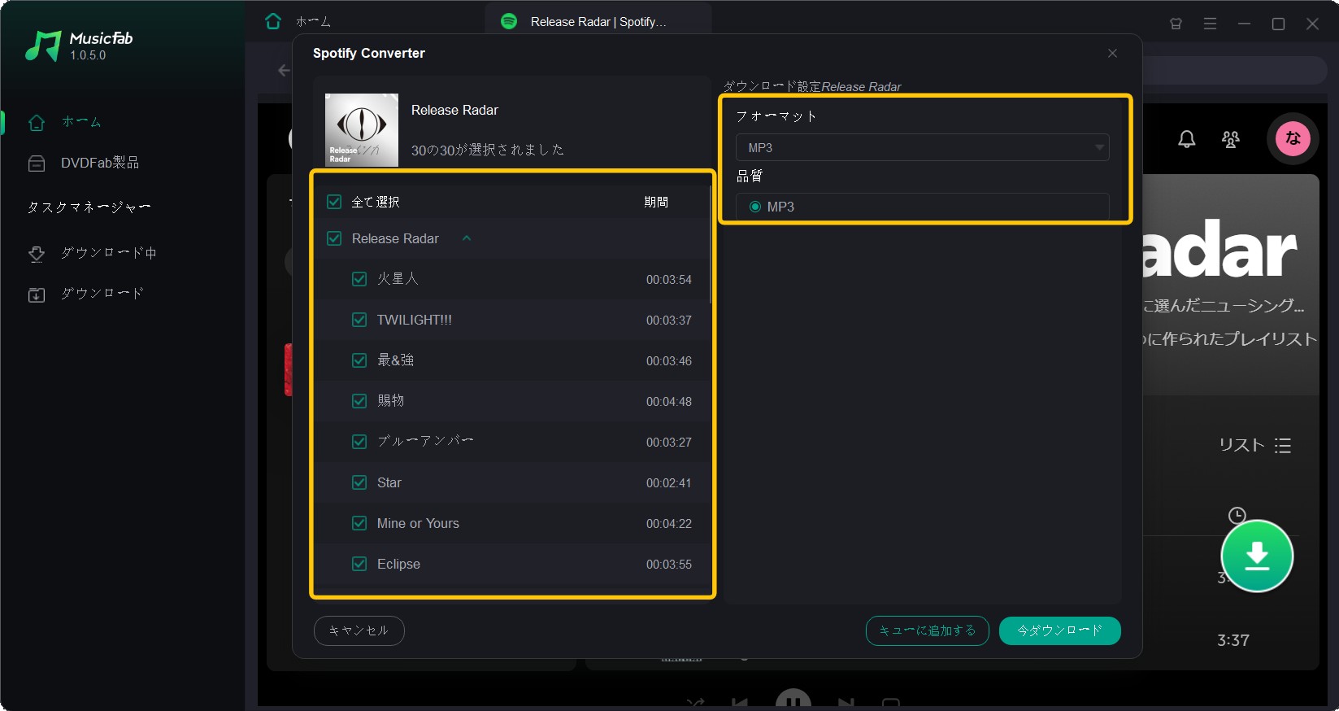
Task: Toggle the Release Radar playlist checkbox
Action: [334, 238]
